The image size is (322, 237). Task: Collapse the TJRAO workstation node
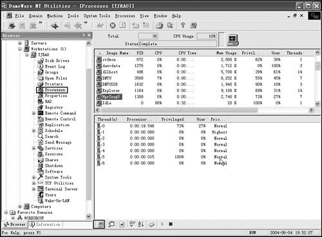(x=27, y=55)
